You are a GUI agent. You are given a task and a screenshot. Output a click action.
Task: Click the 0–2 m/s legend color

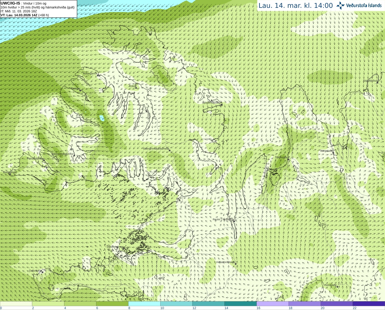pyautogui.click(x=16, y=304)
